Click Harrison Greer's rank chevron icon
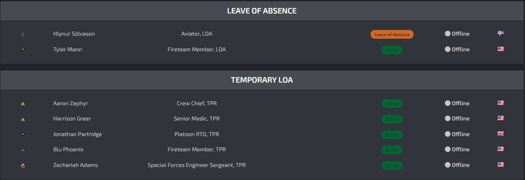This screenshot has width=525, height=180. pyautogui.click(x=23, y=119)
